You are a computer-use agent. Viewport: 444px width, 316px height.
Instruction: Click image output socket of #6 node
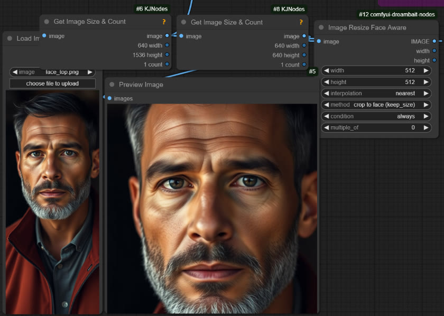pyautogui.click(x=167, y=36)
